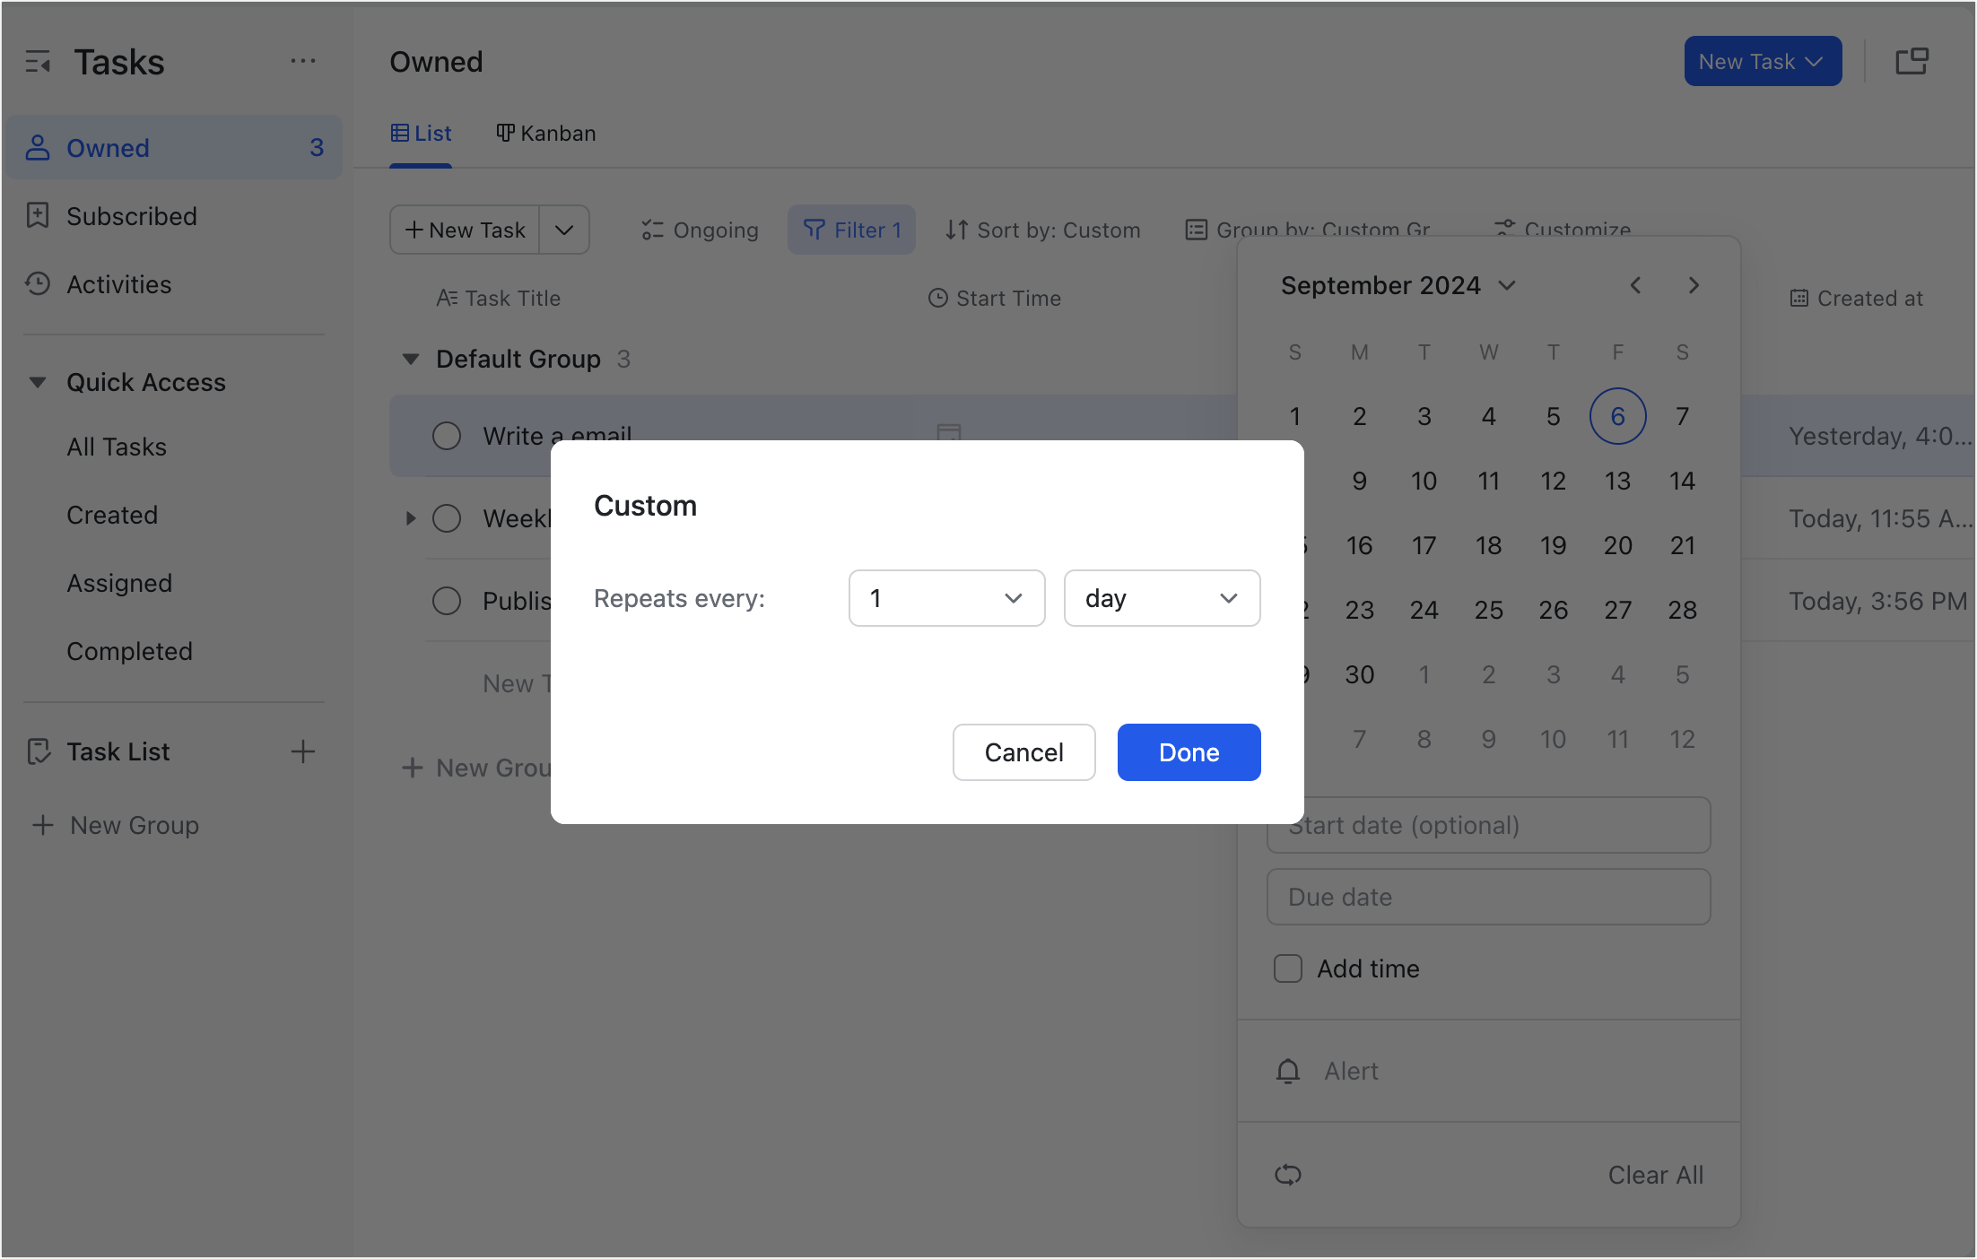The width and height of the screenshot is (1977, 1259).
Task: Click the Filter icon in the toolbar
Action: pyautogui.click(x=815, y=230)
